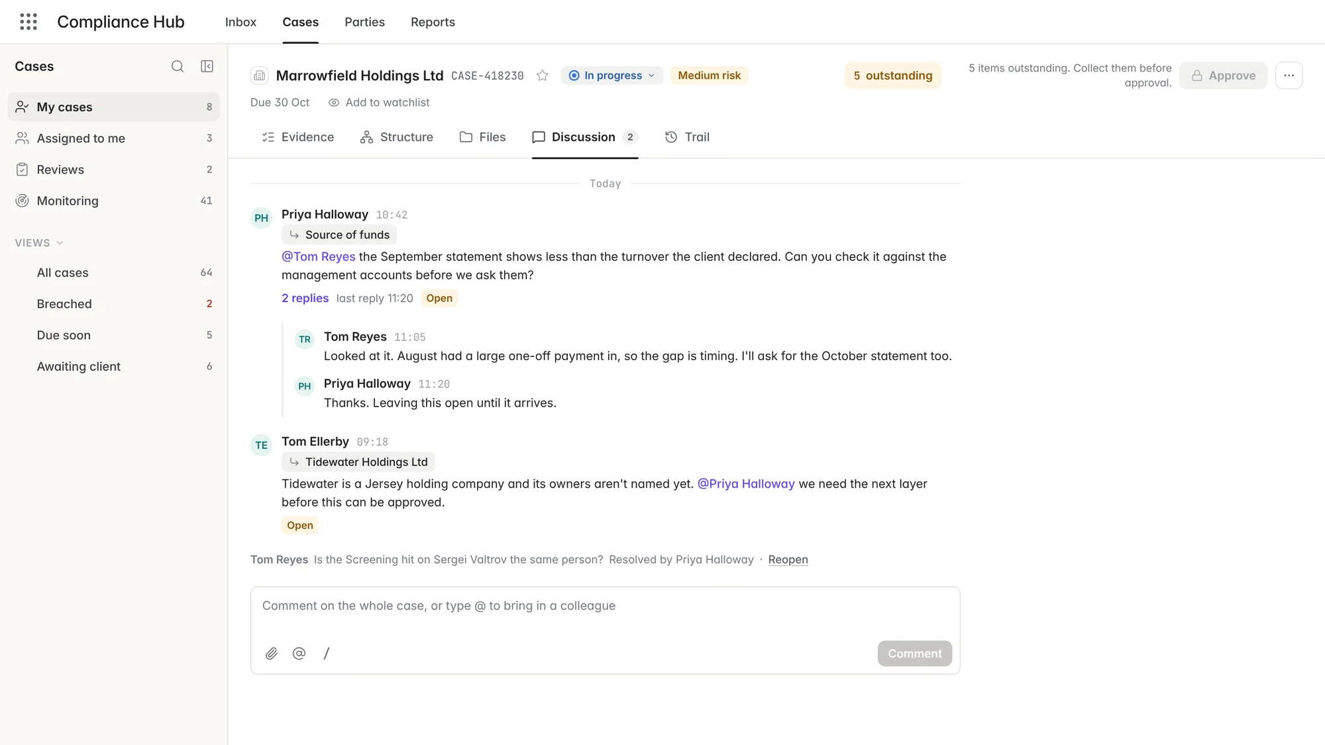This screenshot has width=1325, height=745.
Task: Select the Discussion tab
Action: (x=584, y=137)
